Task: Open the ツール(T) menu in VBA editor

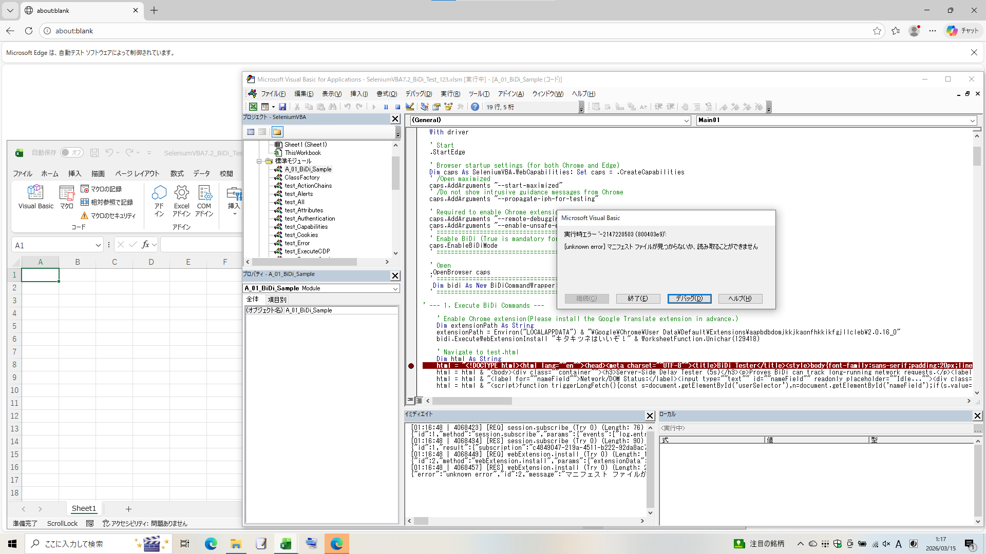Action: 479,94
